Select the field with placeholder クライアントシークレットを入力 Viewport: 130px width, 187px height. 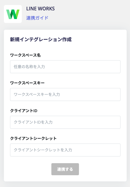65,150
